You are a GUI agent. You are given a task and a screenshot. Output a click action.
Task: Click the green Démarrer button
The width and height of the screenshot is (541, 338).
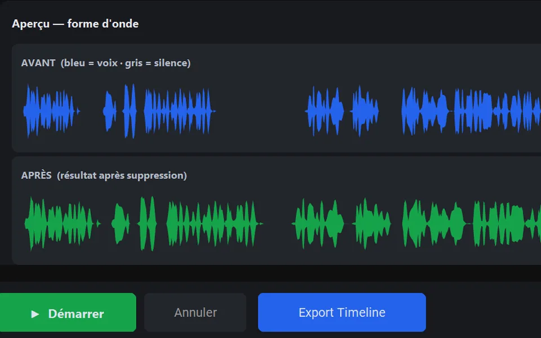tap(68, 313)
